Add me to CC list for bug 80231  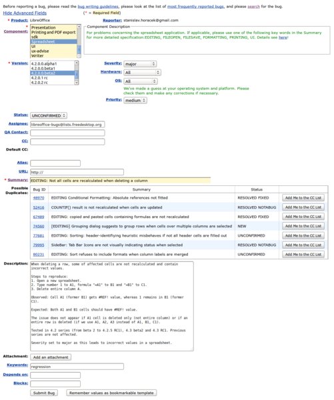point(303,255)
